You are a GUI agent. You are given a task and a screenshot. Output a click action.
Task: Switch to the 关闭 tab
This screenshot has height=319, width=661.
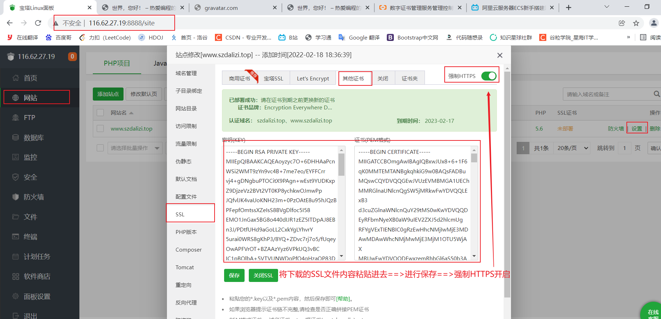click(x=383, y=78)
